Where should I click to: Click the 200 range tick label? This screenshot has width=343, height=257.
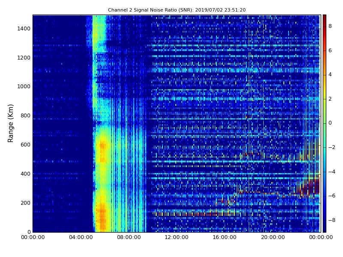tap(26, 203)
